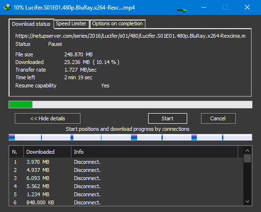
Task: Click the Downloaded column header
Action: pos(48,152)
